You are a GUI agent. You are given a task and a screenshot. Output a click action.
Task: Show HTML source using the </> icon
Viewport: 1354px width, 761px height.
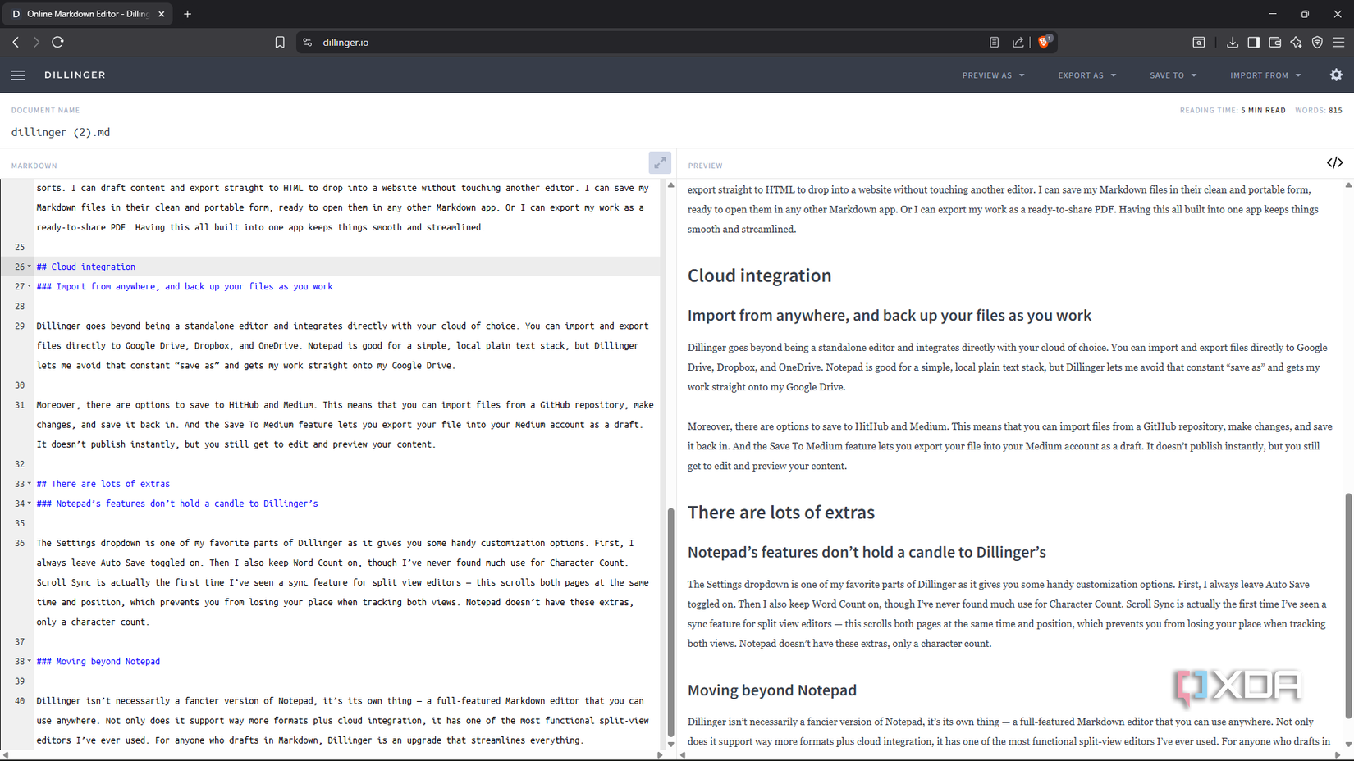[1334, 162]
